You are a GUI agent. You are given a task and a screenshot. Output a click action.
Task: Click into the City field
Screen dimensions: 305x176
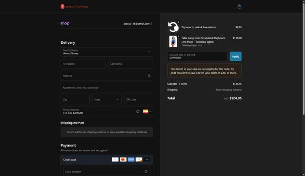[x=75, y=99]
